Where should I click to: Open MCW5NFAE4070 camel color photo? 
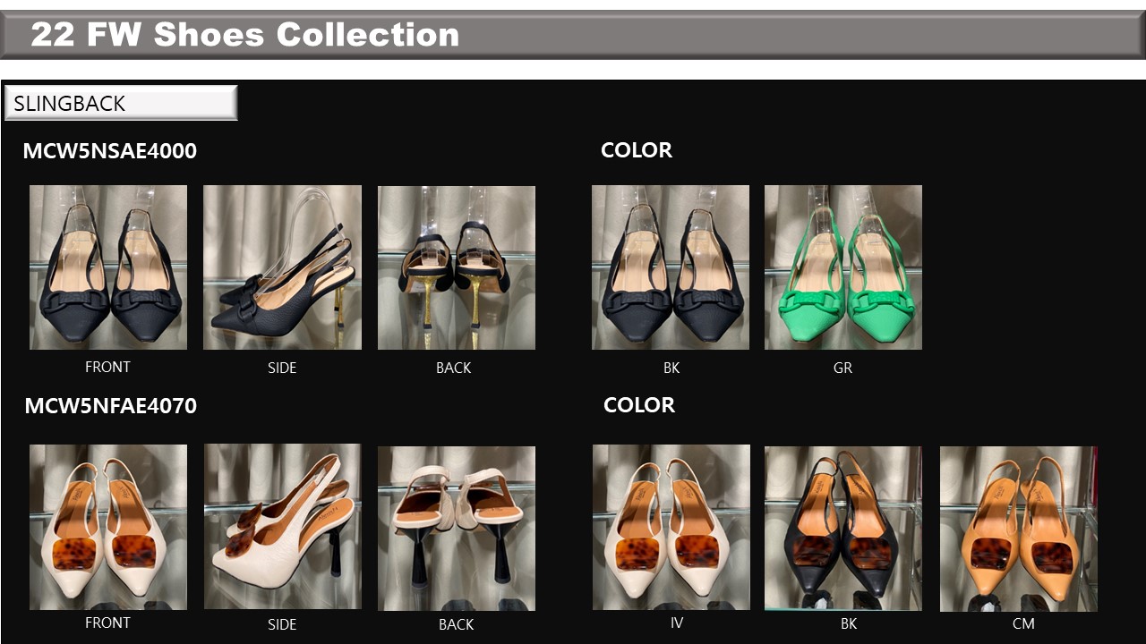[x=1019, y=529]
